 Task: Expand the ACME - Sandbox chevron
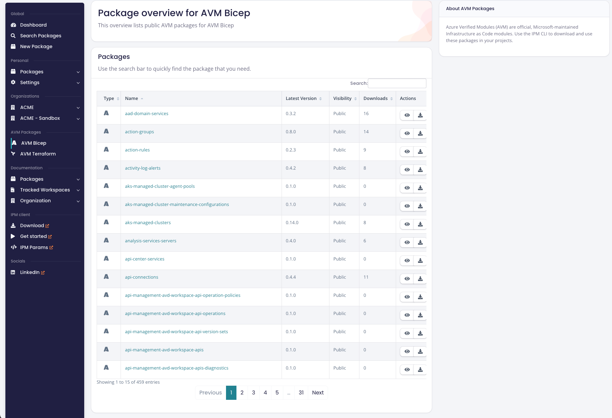tap(78, 118)
